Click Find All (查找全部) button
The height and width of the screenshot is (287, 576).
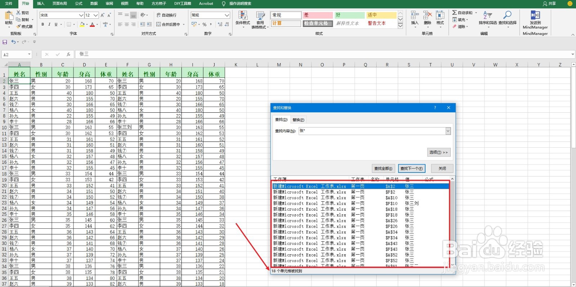[383, 168]
